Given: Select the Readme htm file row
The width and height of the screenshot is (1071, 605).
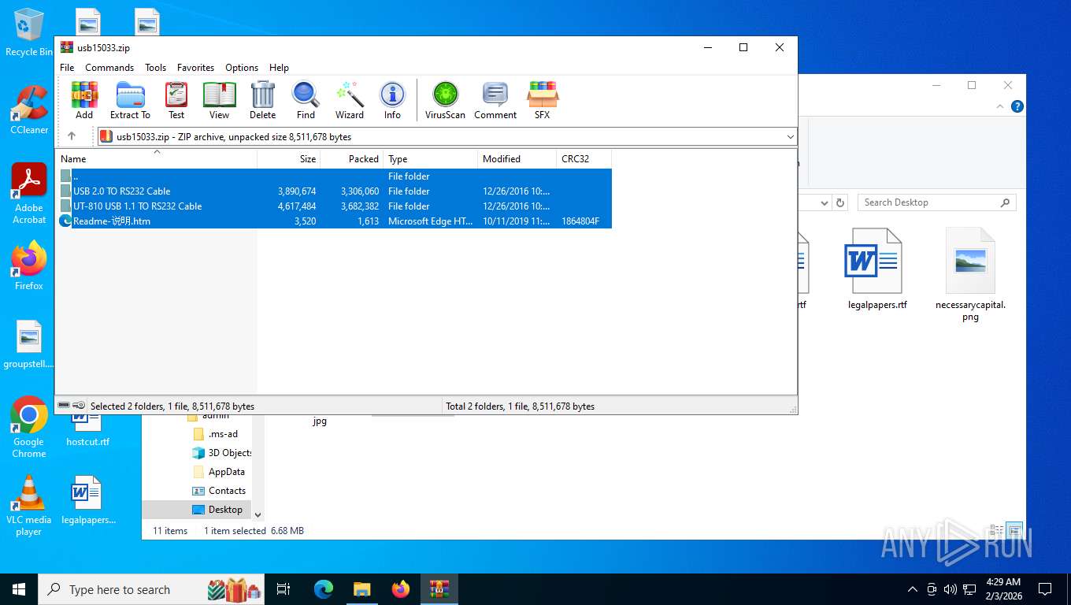Looking at the screenshot, I should 334,221.
